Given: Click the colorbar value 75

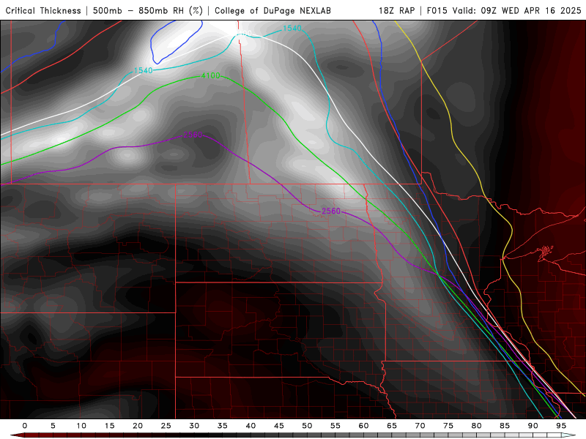Looking at the screenshot, I should tap(448, 426).
